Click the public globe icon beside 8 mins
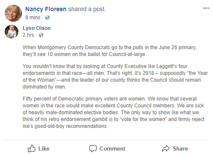The width and height of the screenshot is (213, 157). coord(47,18)
